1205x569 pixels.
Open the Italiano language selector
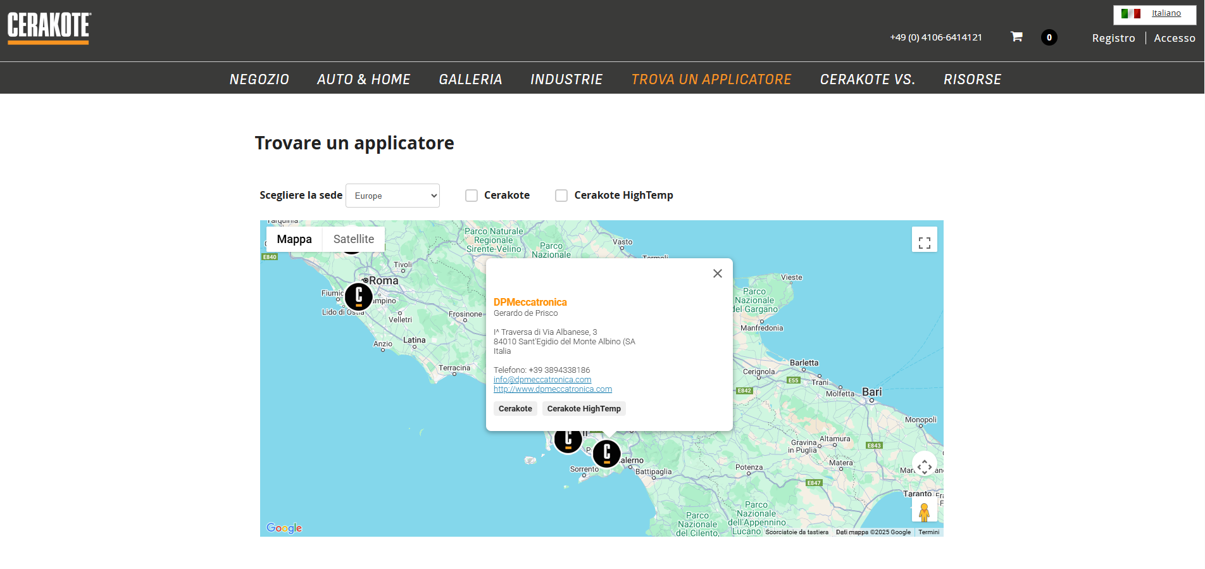pyautogui.click(x=1166, y=13)
